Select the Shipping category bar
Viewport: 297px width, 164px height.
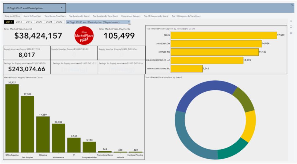[x=43, y=134]
